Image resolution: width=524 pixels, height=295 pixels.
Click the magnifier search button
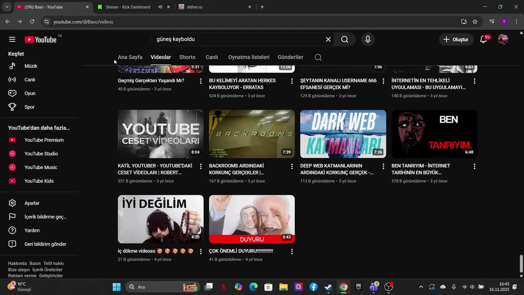[345, 39]
